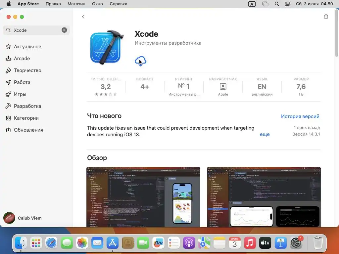
Task: Open the Trash in the Dock
Action: [318, 243]
